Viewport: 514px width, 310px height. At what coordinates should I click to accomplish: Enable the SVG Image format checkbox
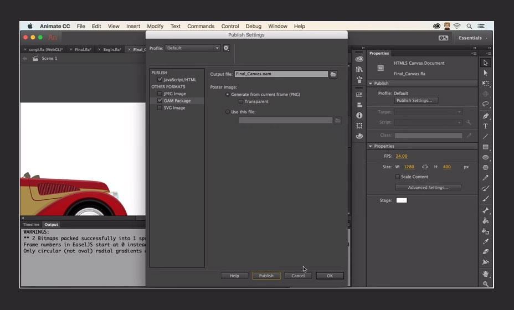[160, 108]
